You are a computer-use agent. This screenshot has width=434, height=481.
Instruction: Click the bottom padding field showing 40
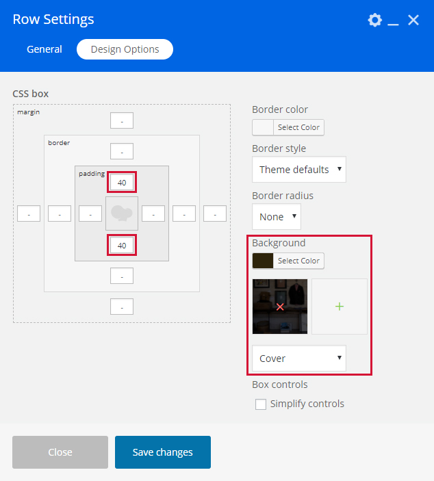[122, 245]
